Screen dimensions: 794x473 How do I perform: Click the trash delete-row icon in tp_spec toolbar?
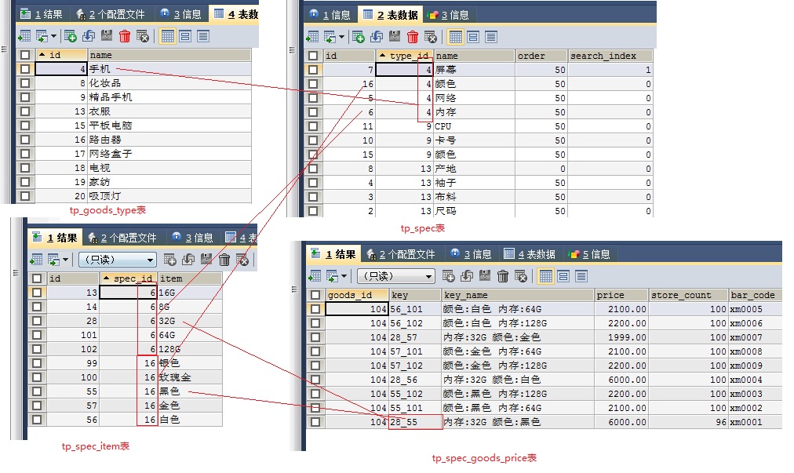coord(411,36)
